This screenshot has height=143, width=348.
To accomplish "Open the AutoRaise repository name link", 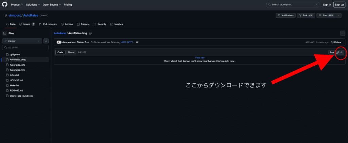I will coord(30,16).
